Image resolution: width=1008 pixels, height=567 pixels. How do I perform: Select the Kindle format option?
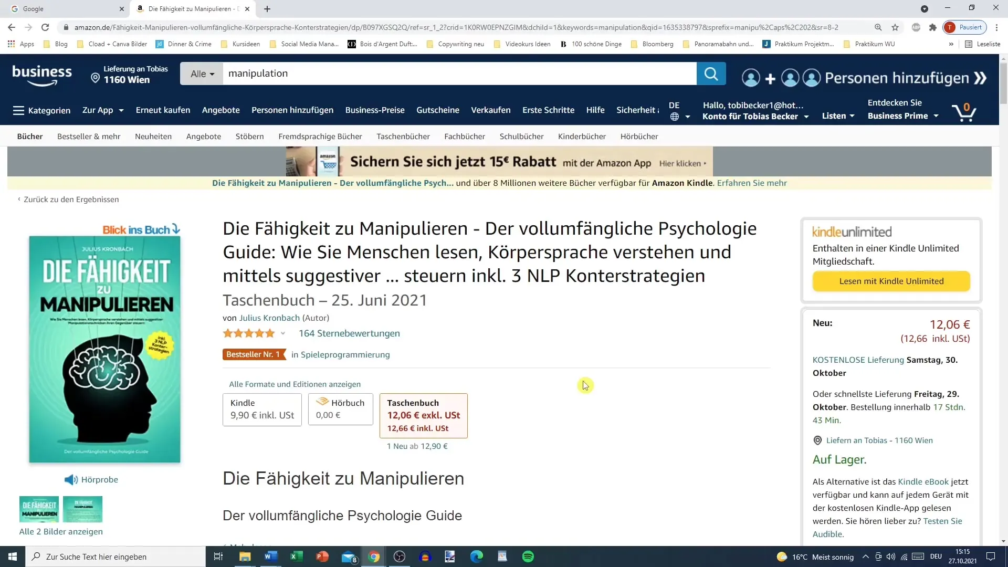[x=262, y=409]
